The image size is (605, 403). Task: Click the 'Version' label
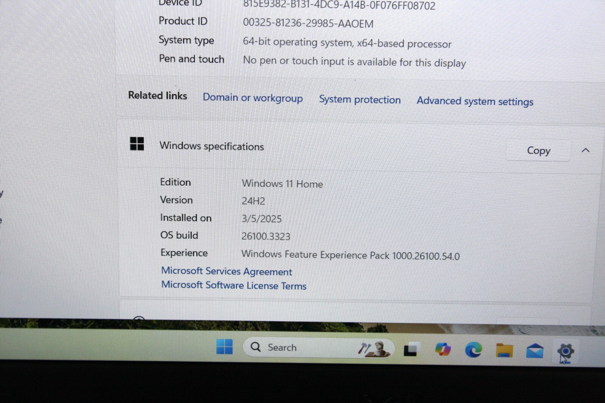tap(176, 200)
